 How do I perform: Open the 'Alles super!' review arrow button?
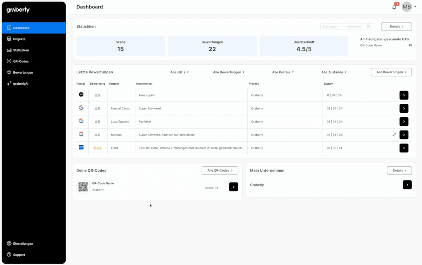pyautogui.click(x=404, y=95)
